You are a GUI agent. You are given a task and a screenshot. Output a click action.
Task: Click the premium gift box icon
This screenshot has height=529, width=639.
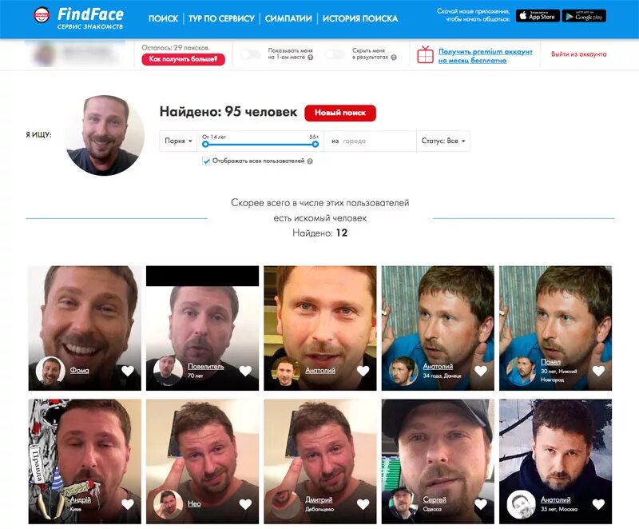pos(425,54)
